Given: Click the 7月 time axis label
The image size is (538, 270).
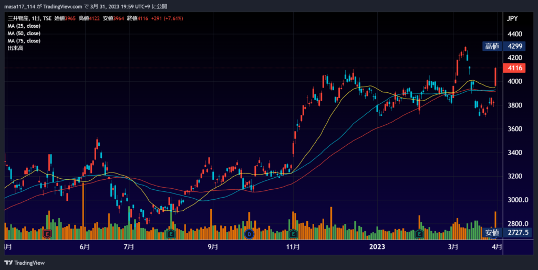Looking at the screenshot, I should [128, 247].
